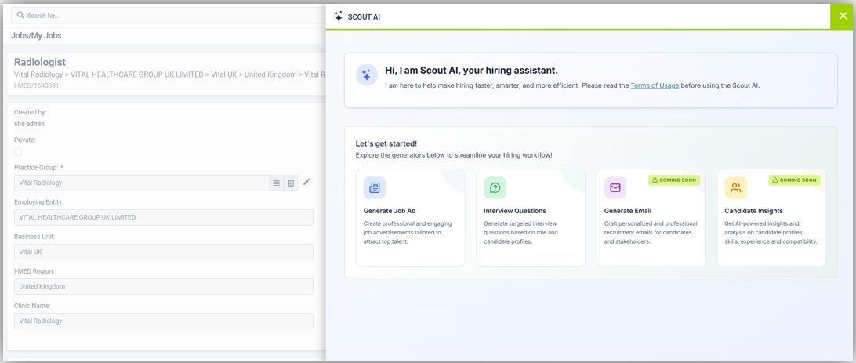Click the list icon beside Practice Group
The image size is (856, 363).
[x=277, y=183]
